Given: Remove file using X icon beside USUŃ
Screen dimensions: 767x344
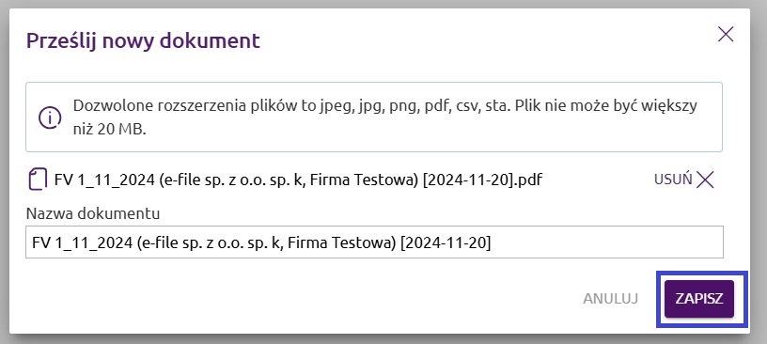Looking at the screenshot, I should (x=705, y=180).
